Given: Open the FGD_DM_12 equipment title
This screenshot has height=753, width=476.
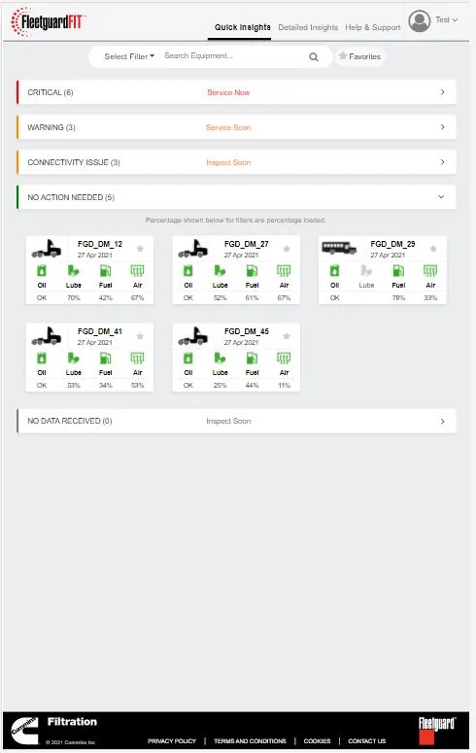Looking at the screenshot, I should 100,244.
